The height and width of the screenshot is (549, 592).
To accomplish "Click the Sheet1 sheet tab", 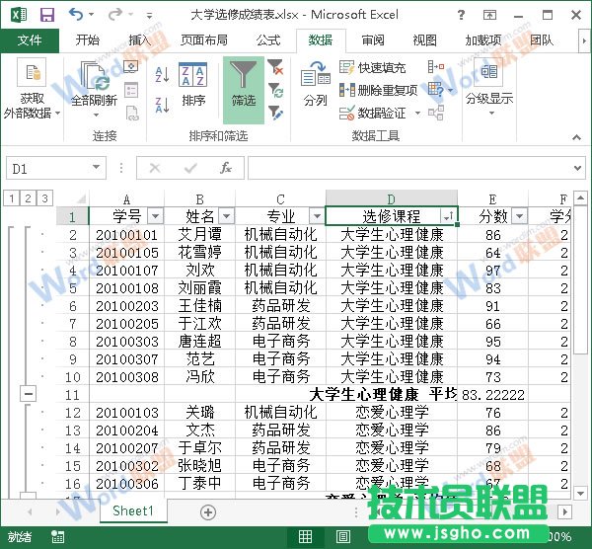I will tap(133, 510).
